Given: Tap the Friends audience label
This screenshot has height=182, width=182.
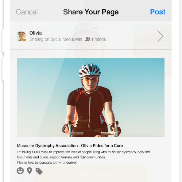Looking at the screenshot, I should point(99,39).
